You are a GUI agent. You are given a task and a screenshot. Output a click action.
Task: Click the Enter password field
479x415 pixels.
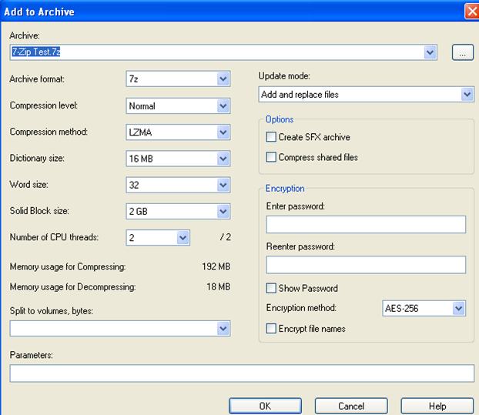[366, 224]
